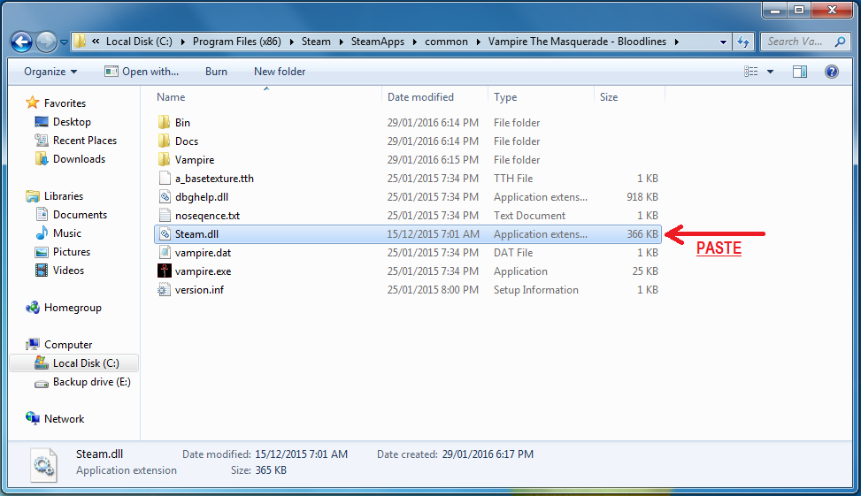The width and height of the screenshot is (861, 496).
Task: Open the recent locations dropdown arrow
Action: click(x=64, y=42)
